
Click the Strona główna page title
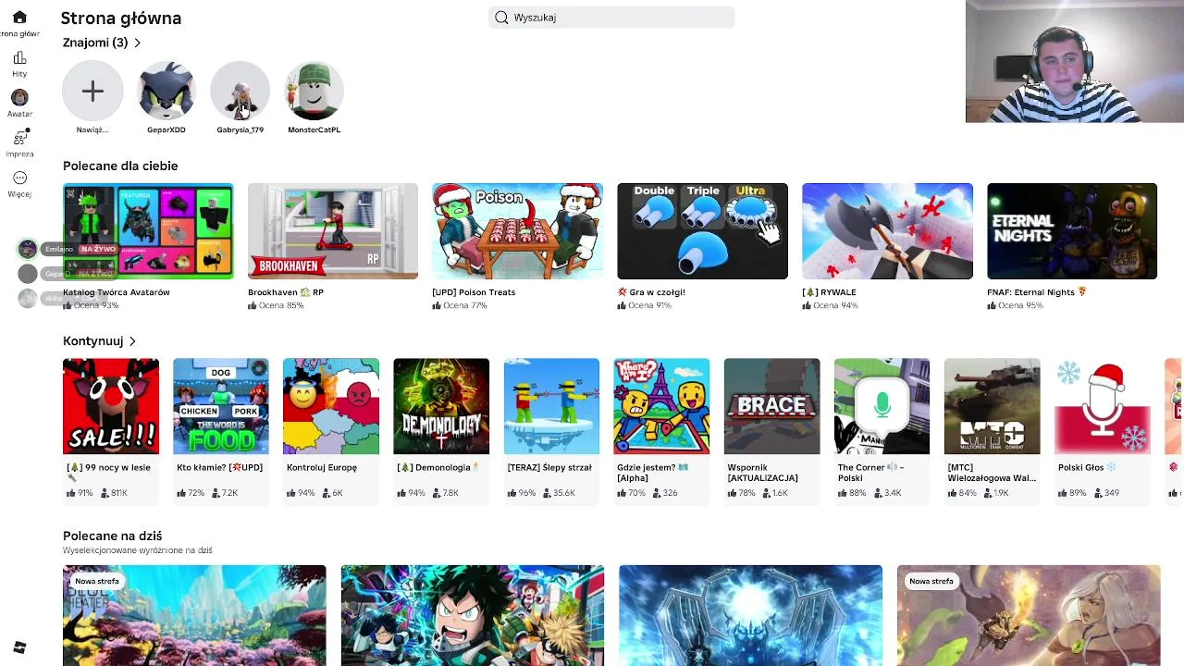coord(121,18)
